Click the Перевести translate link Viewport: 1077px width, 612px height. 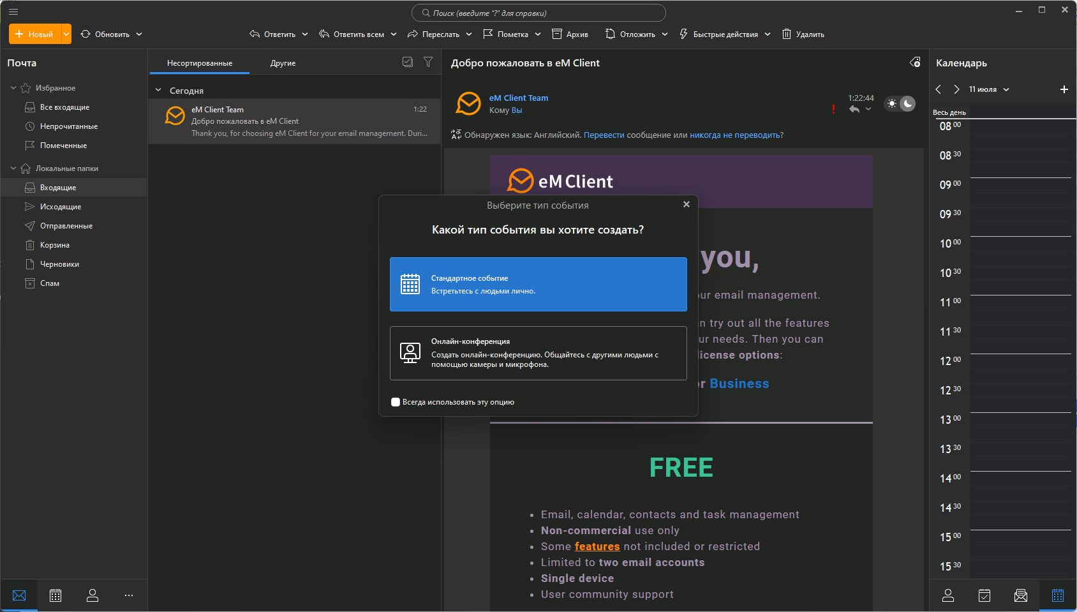[x=604, y=135]
